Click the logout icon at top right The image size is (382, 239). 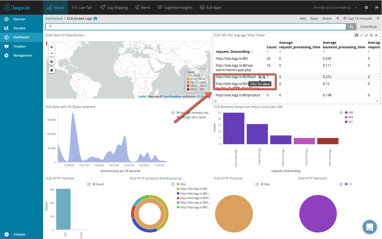click(376, 7)
